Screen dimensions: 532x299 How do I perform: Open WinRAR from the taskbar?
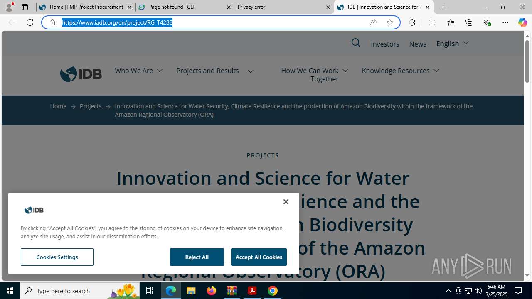coord(232,291)
